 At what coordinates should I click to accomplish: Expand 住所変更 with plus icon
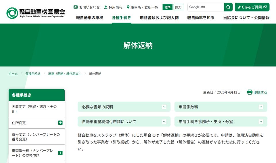pos(60,123)
